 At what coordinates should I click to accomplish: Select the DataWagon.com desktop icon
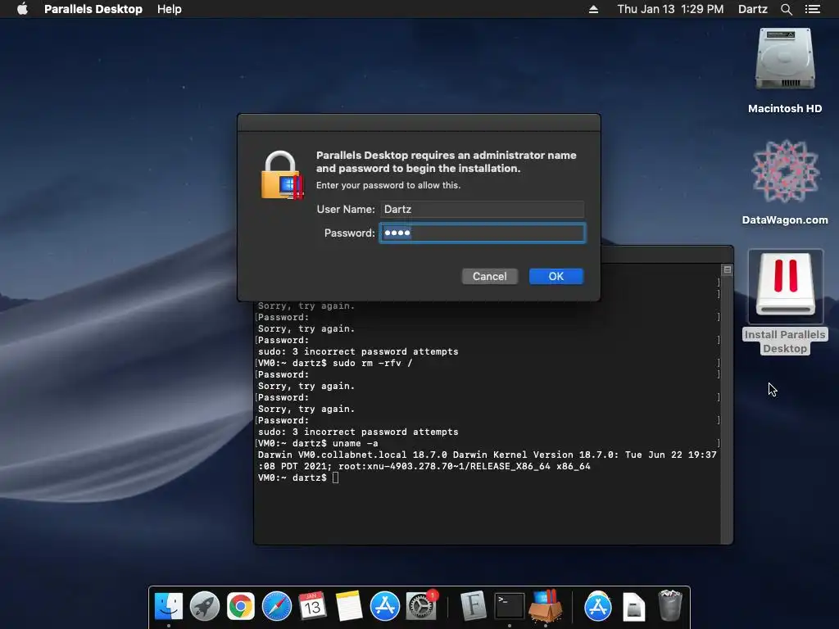point(785,182)
